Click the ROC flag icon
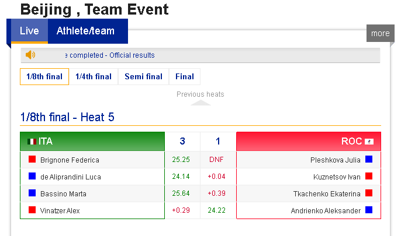 tap(369, 142)
